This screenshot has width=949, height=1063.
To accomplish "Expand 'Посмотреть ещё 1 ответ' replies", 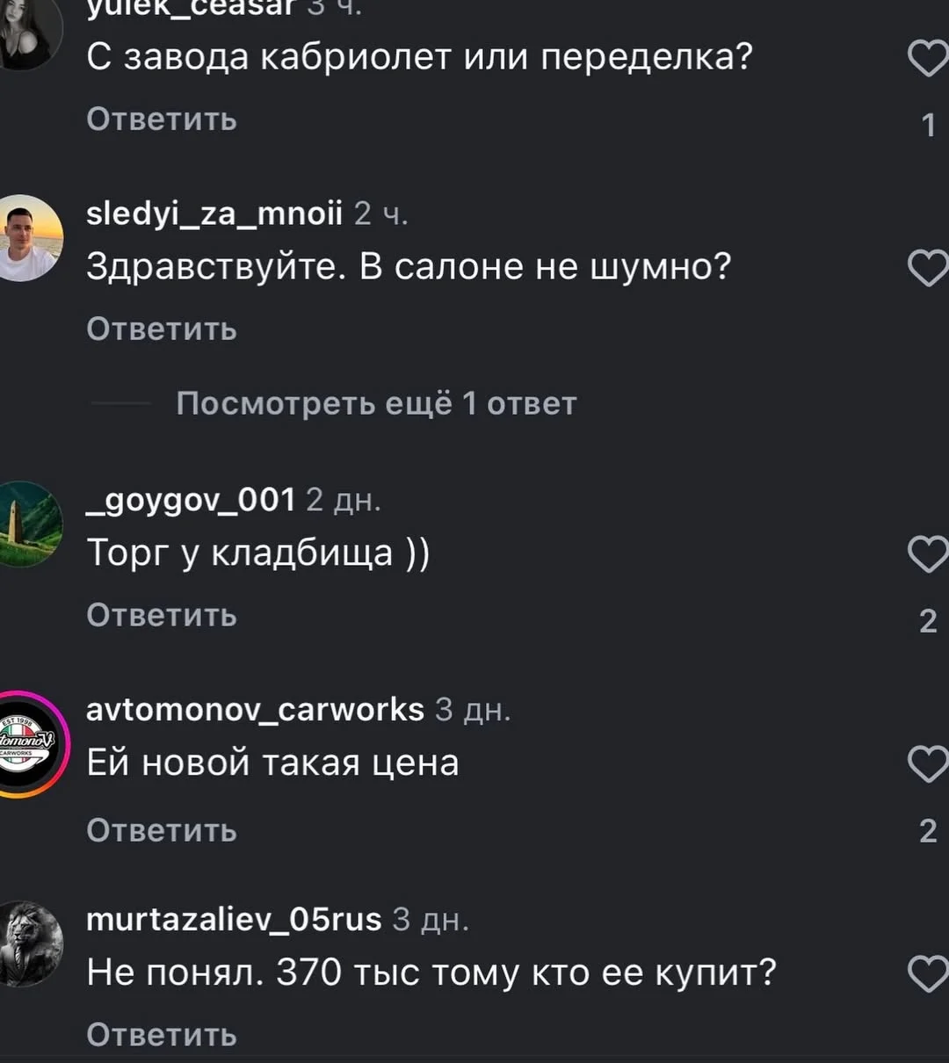I will (x=376, y=403).
